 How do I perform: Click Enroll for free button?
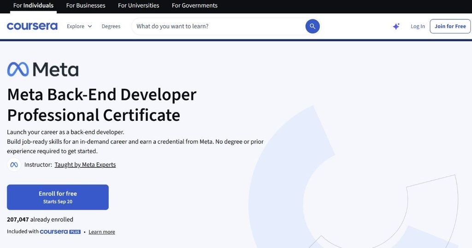point(58,197)
